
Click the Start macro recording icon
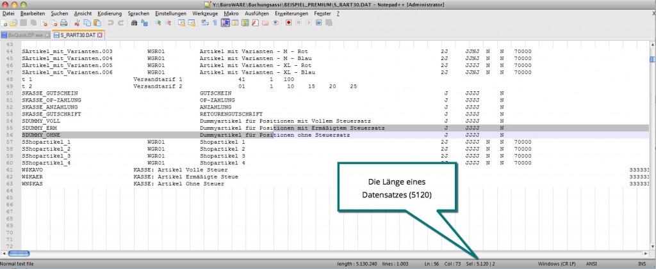tap(290, 23)
